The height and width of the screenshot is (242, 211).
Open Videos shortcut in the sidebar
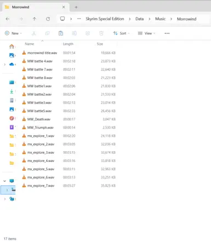(x=12, y=127)
